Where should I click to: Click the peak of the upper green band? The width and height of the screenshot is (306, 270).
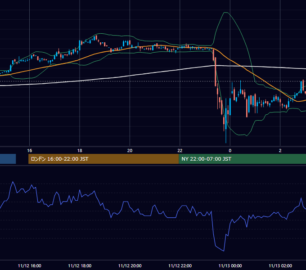(226, 13)
